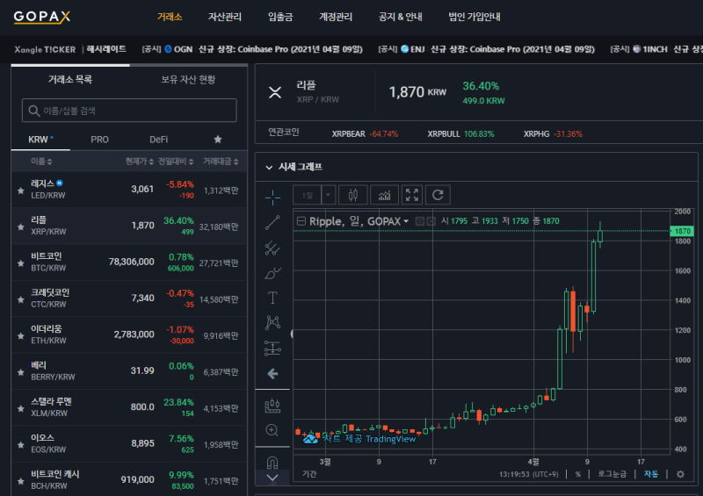
Task: Open the OGN Coinbase Pro listing notice
Action: [x=252, y=49]
